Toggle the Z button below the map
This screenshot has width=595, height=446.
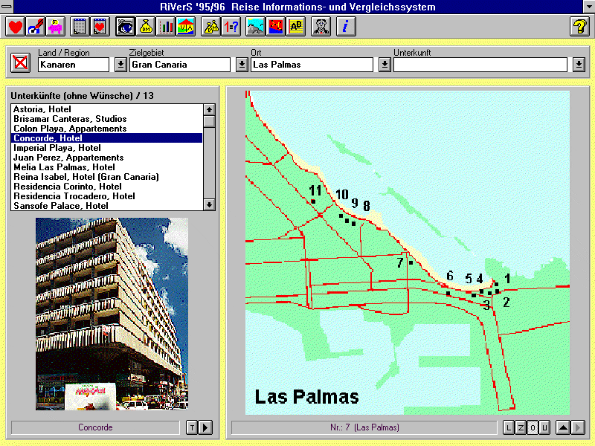pos(521,427)
